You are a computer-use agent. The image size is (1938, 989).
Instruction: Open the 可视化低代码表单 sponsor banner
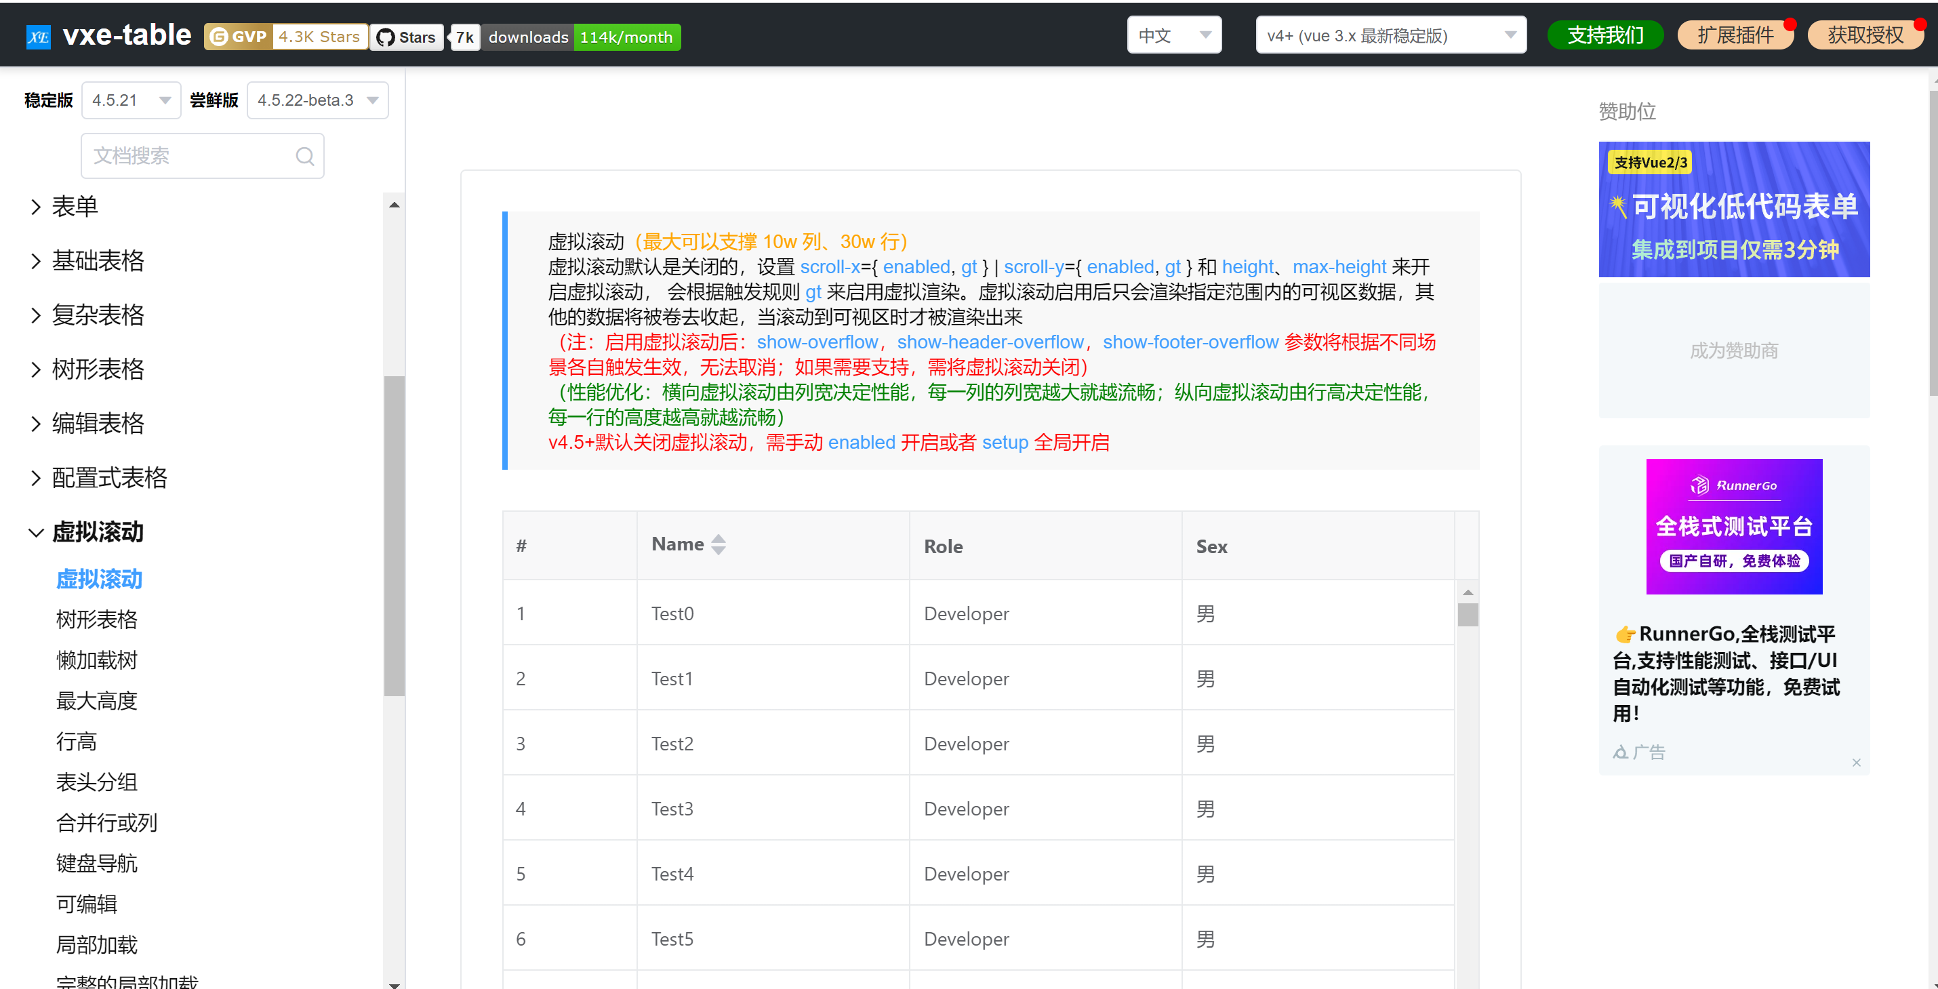coord(1733,209)
